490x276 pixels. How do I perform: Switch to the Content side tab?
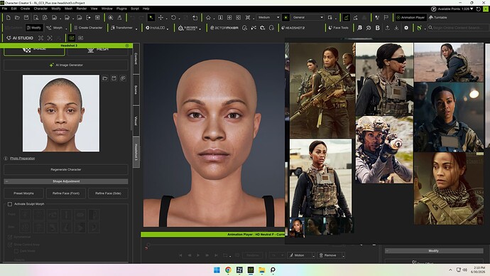coord(136,58)
